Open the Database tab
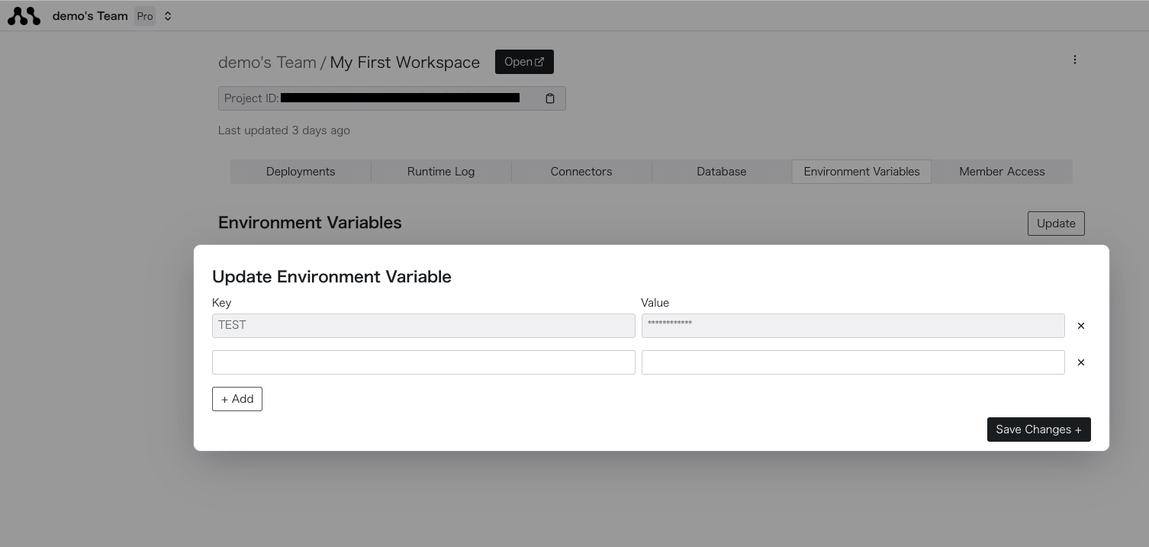Viewport: 1149px width, 547px height. click(x=721, y=172)
